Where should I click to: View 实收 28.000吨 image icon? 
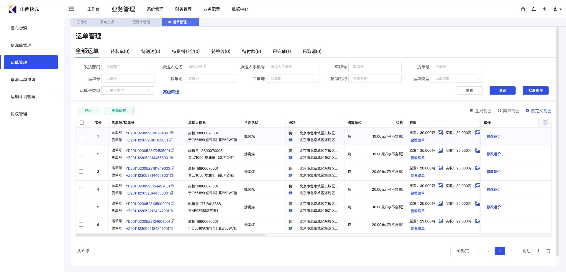coord(478,168)
